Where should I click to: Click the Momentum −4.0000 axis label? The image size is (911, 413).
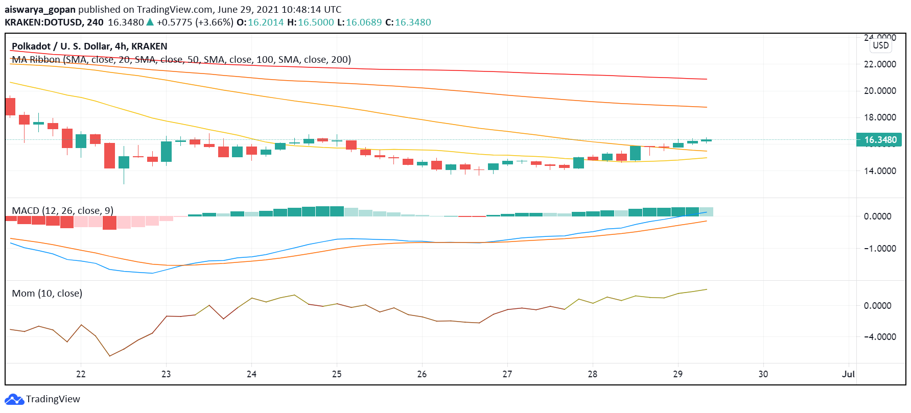[880, 337]
